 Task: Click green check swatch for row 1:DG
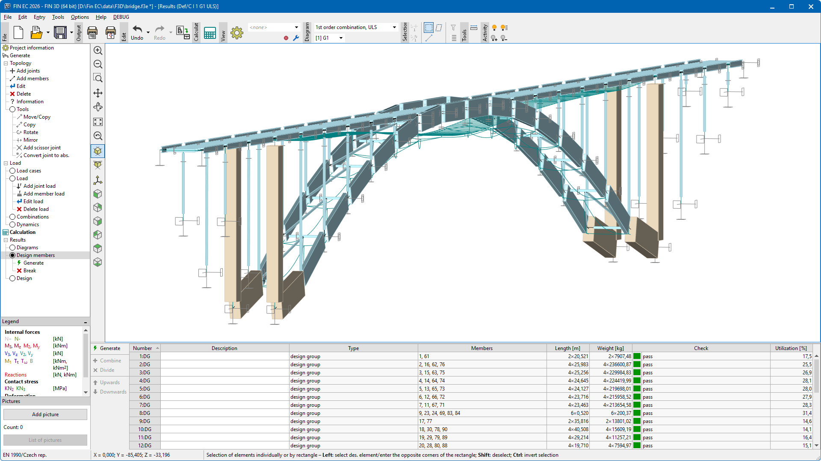tap(637, 356)
